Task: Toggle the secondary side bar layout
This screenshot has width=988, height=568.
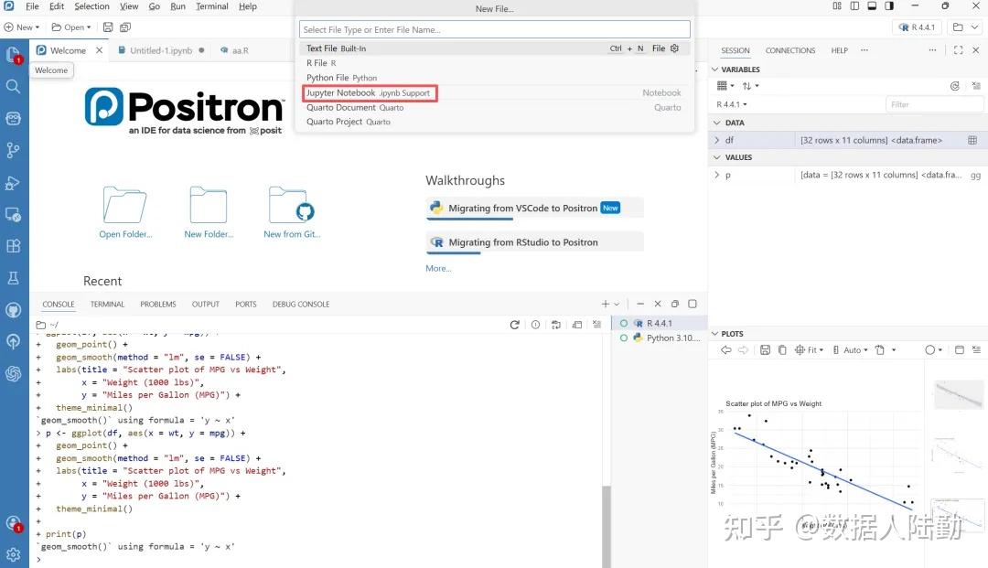Action: [889, 6]
